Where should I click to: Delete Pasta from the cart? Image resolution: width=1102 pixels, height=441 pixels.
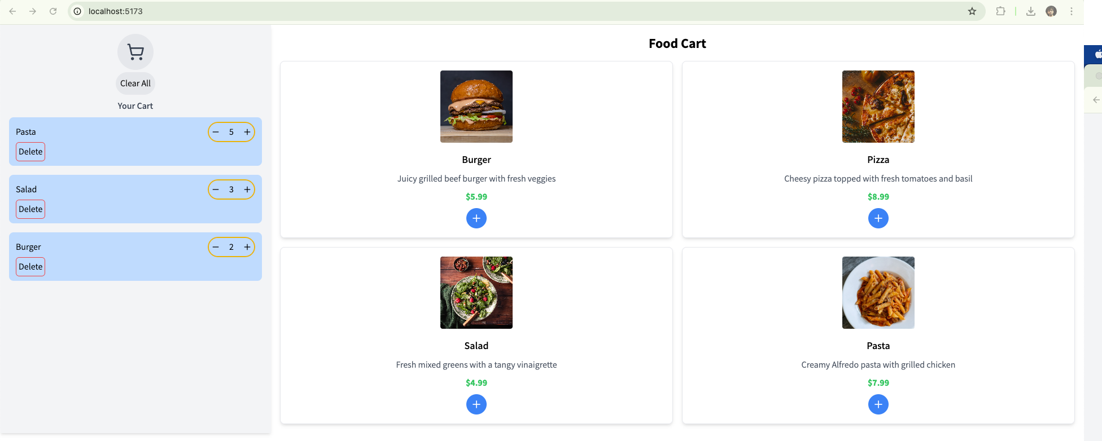(30, 152)
